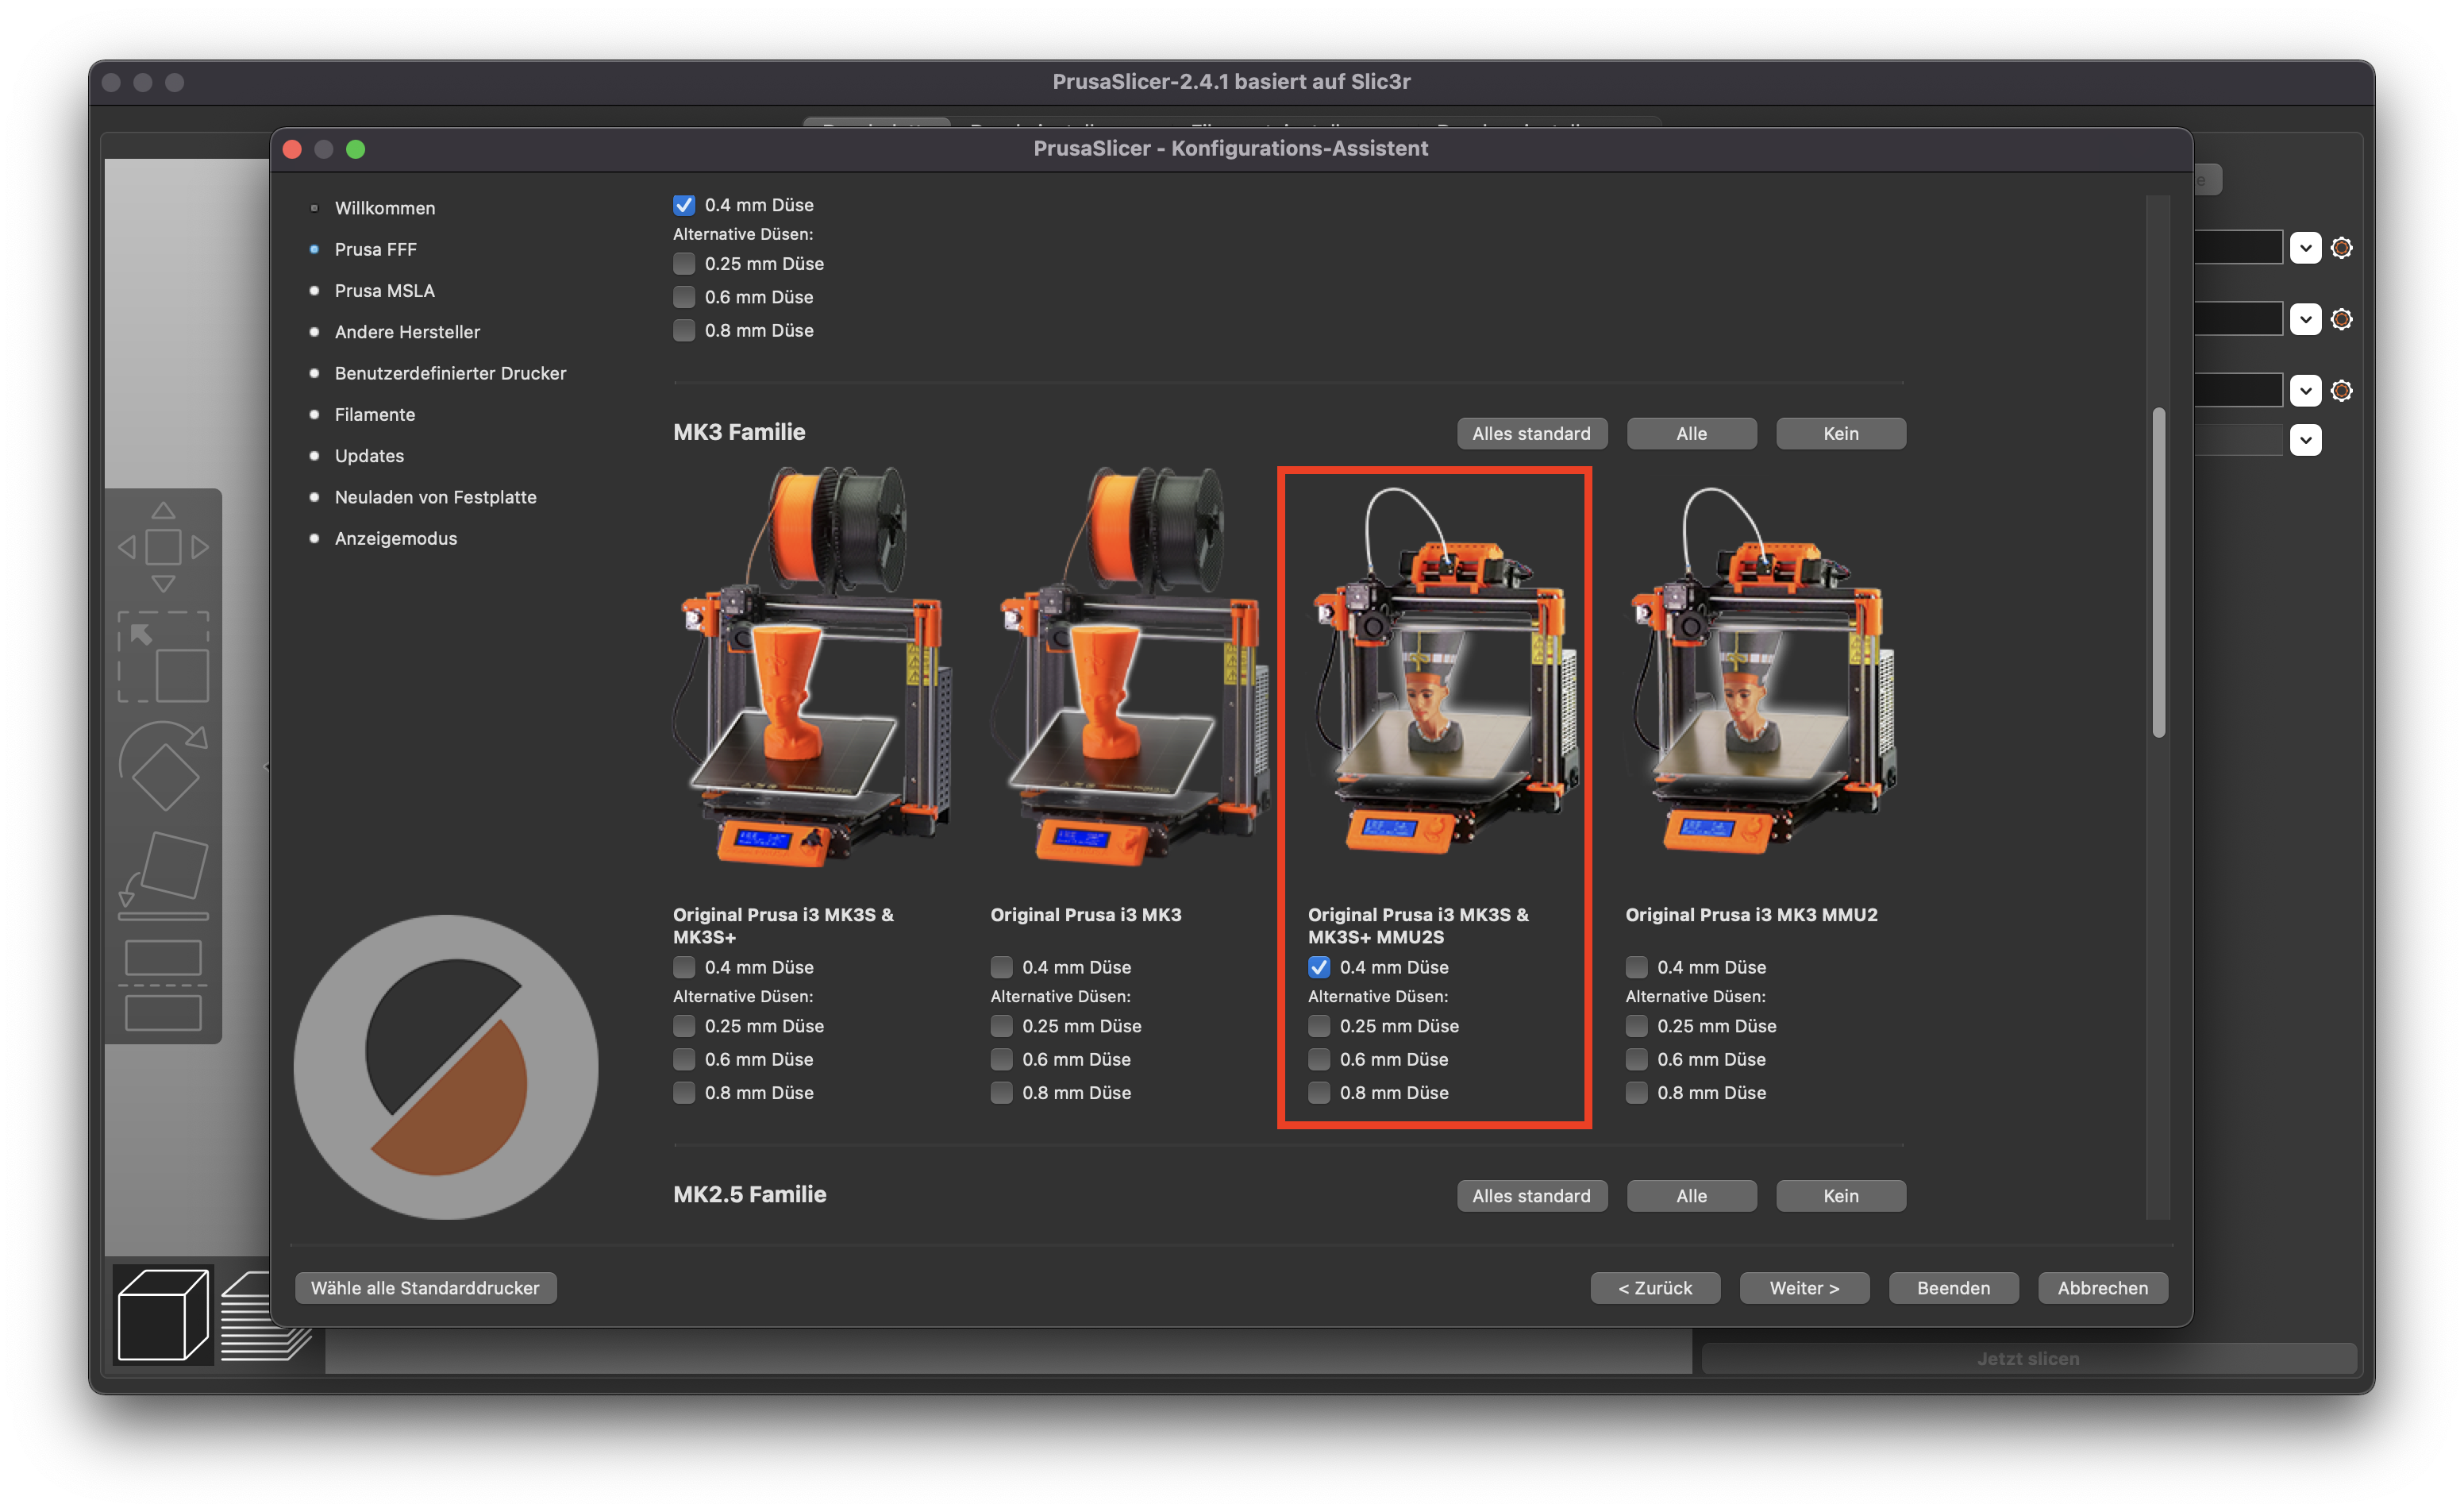Open settings gear beside the first preset dropdown
This screenshot has height=1512, width=2464.
click(x=2341, y=247)
